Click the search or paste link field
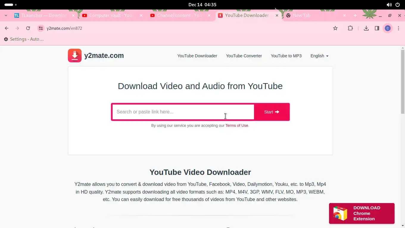The height and width of the screenshot is (228, 405). pos(183,112)
